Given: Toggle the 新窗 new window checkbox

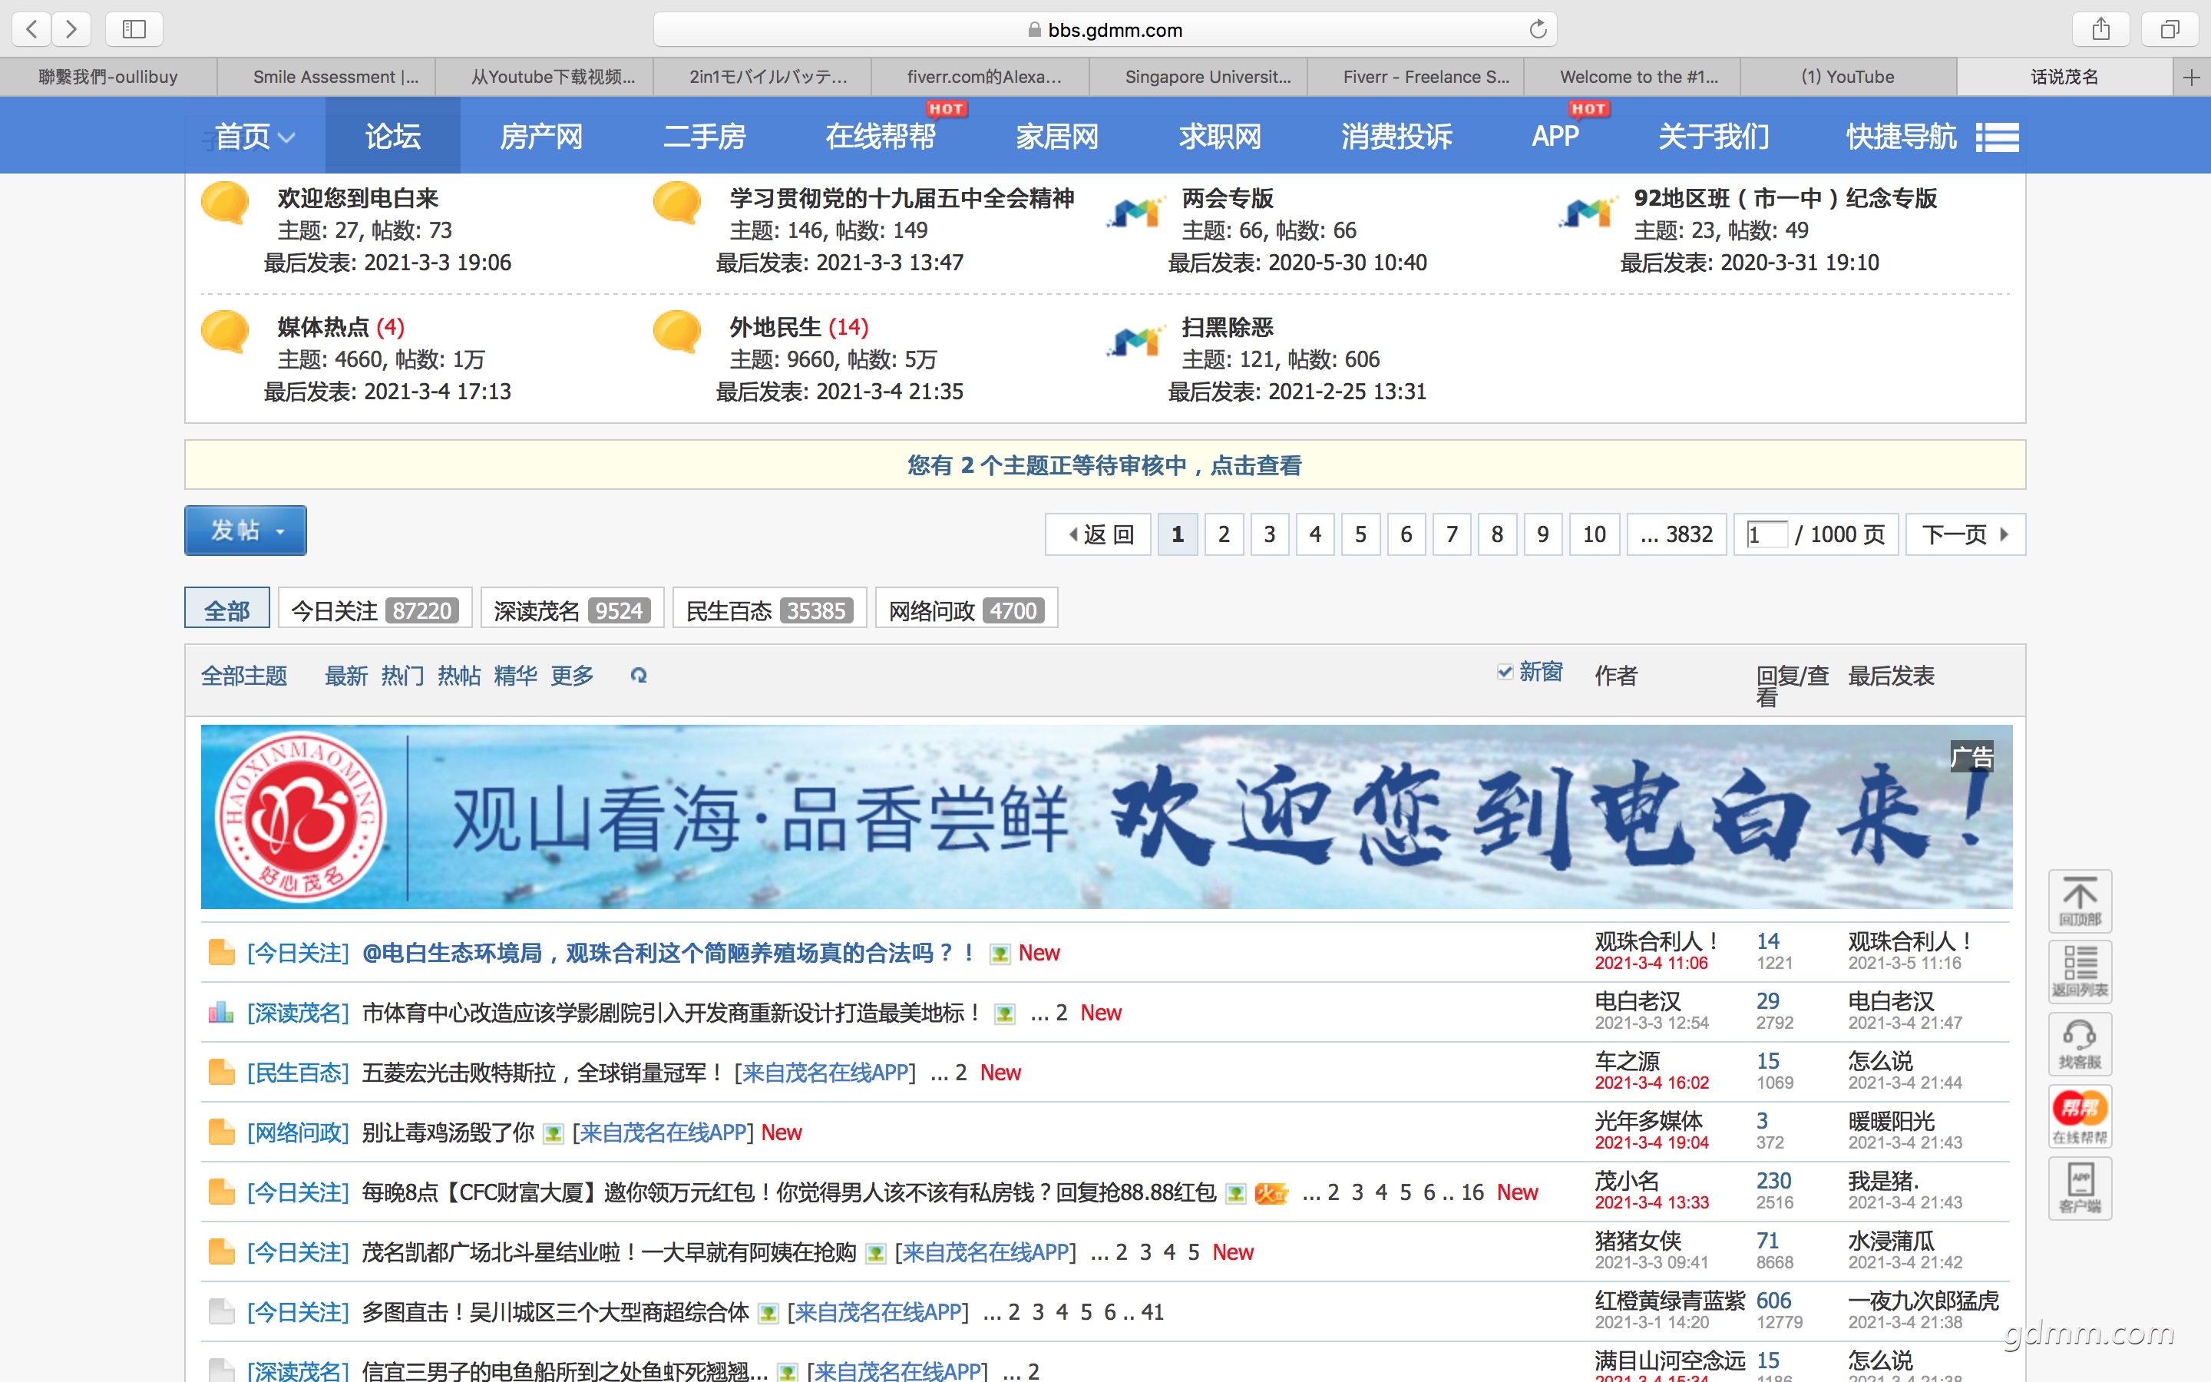Looking at the screenshot, I should pyautogui.click(x=1505, y=672).
